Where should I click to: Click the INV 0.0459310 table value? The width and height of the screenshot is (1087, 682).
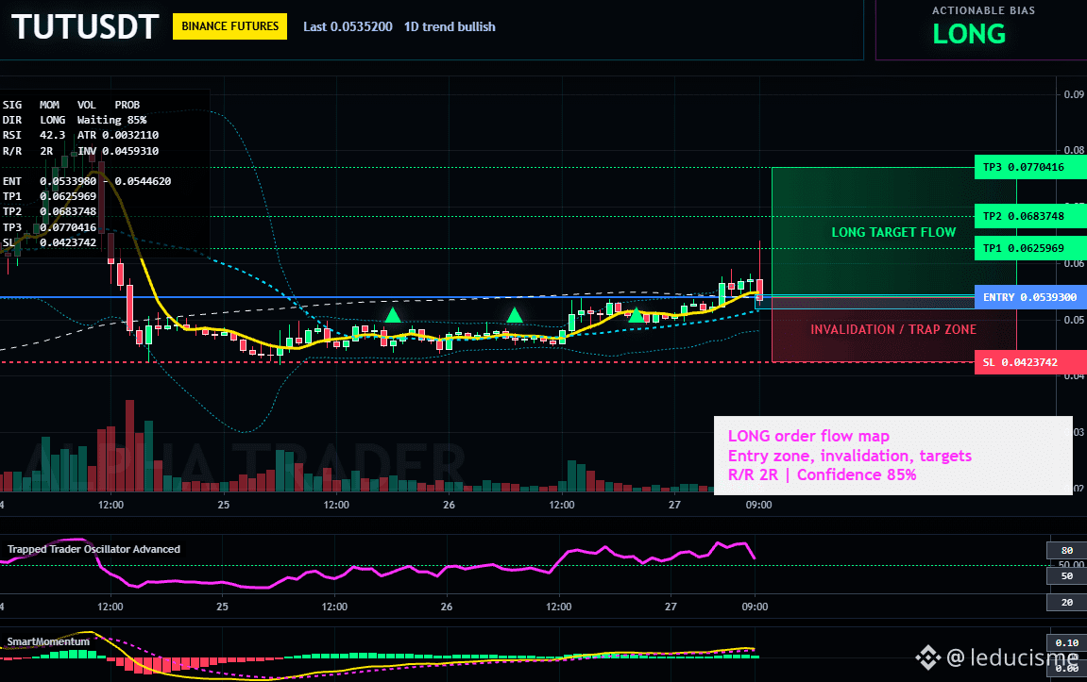(x=118, y=151)
